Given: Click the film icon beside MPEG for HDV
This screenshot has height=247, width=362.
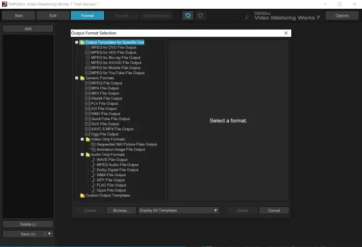Looking at the screenshot, I should coord(88,53).
